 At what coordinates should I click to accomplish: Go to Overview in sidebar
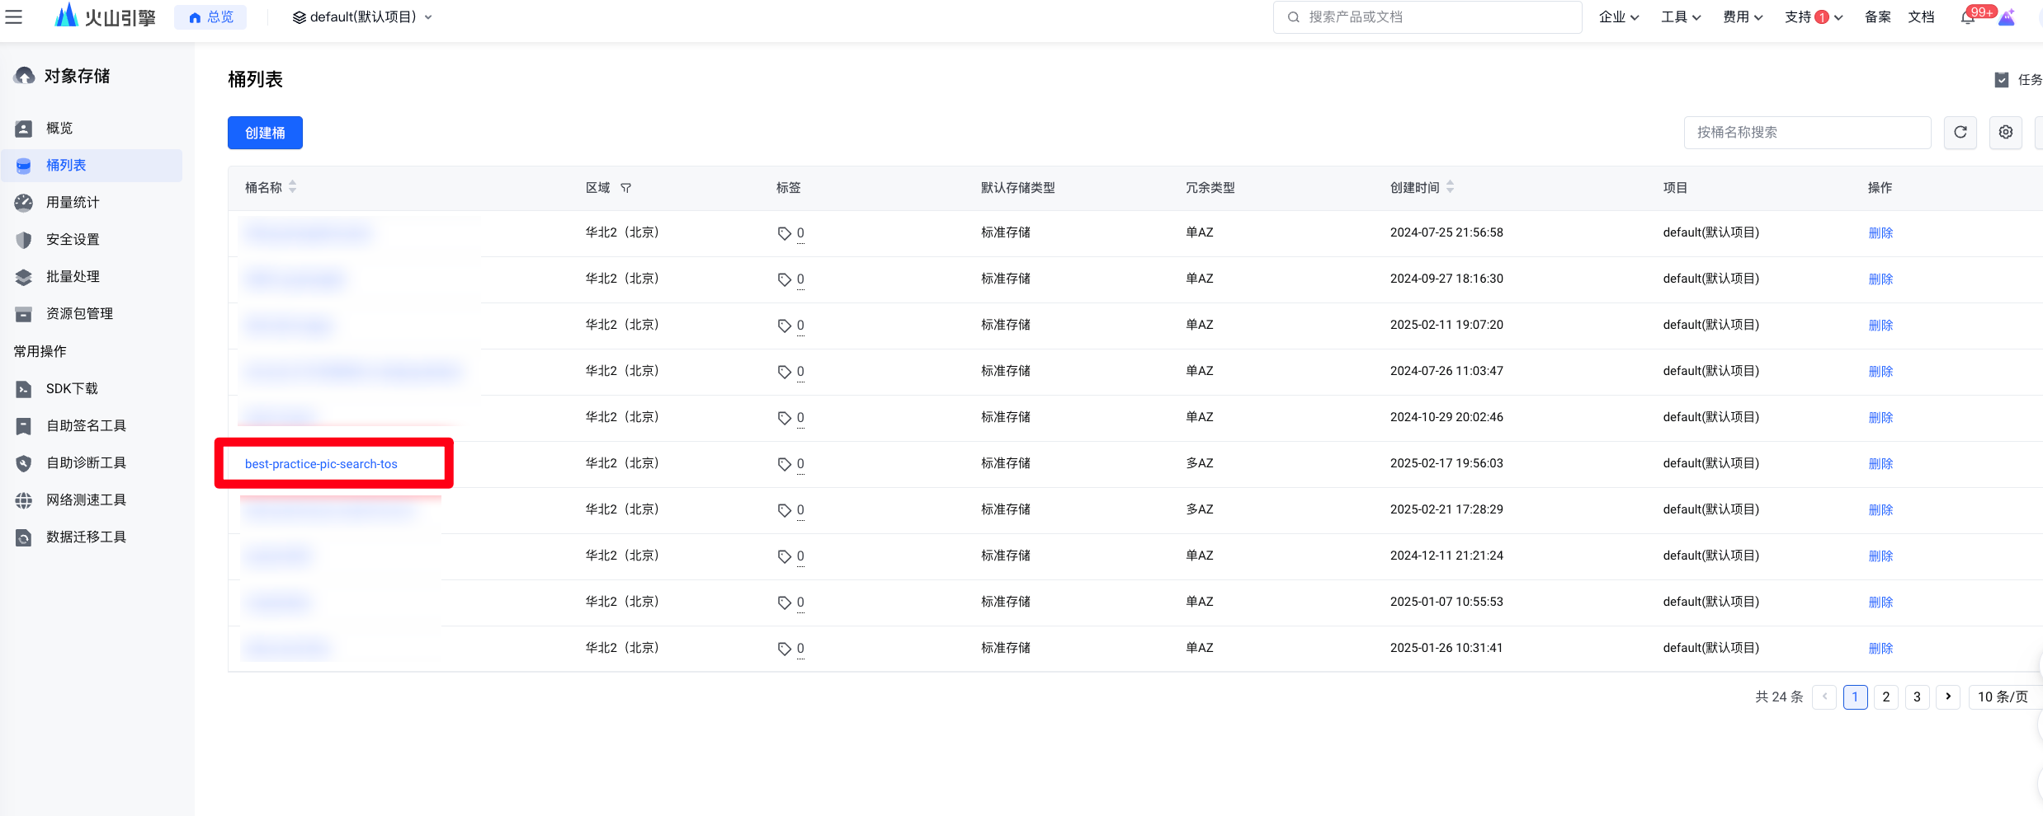tap(92, 128)
